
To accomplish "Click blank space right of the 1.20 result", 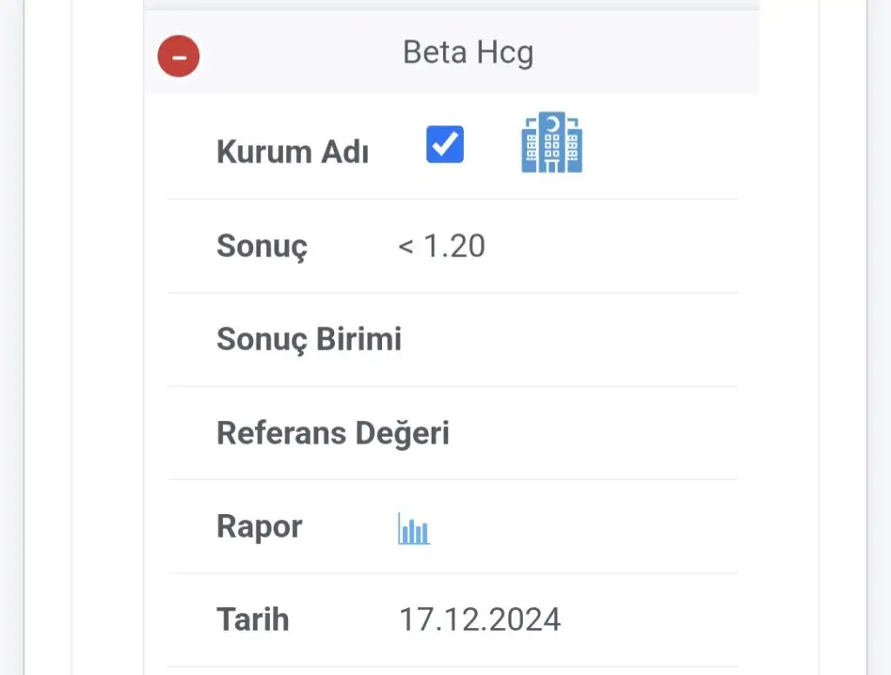I will point(609,247).
